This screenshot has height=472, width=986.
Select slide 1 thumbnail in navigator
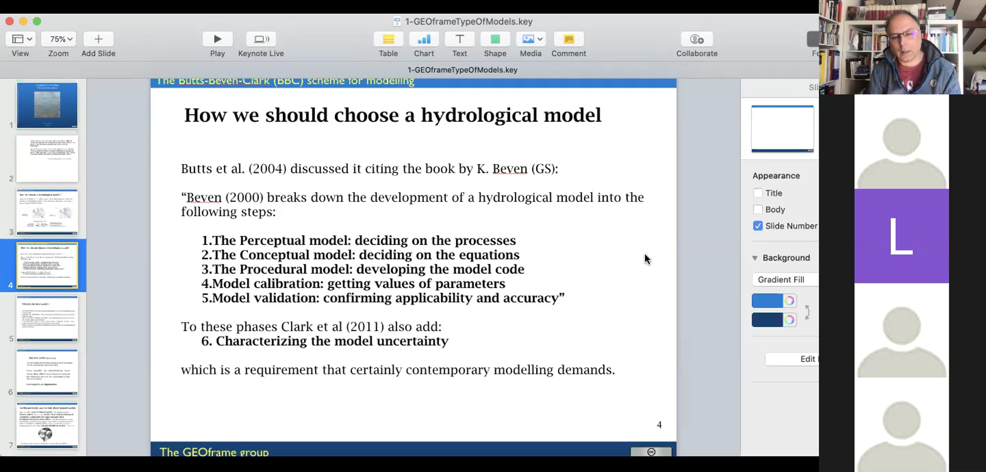click(x=47, y=105)
